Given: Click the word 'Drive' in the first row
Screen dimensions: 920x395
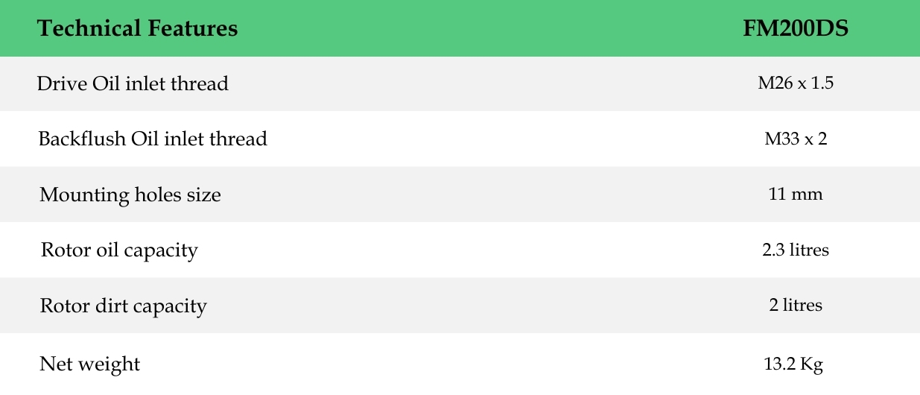Looking at the screenshot, I should [62, 83].
